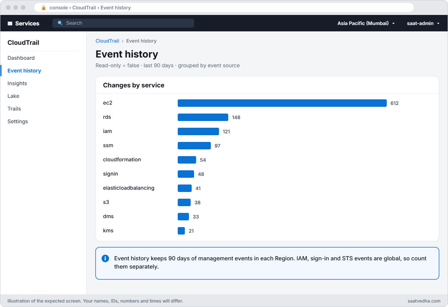Viewport: 448px width, 307px height.
Task: Select the rds service label
Action: point(107,117)
